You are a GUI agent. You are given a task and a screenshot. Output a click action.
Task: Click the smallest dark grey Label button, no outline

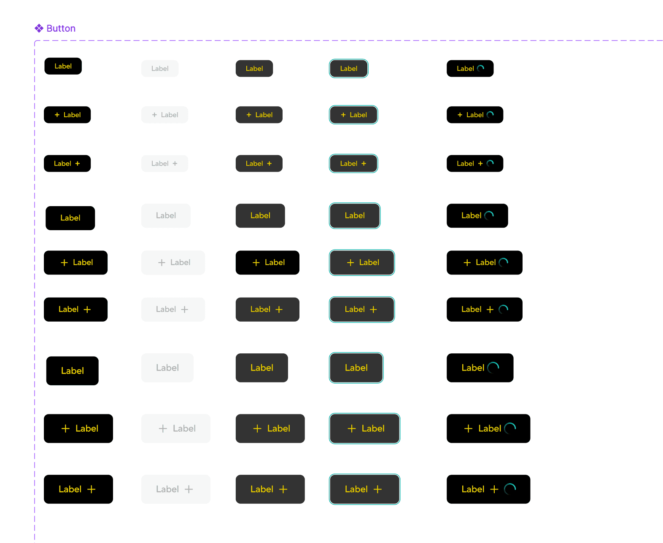click(254, 69)
